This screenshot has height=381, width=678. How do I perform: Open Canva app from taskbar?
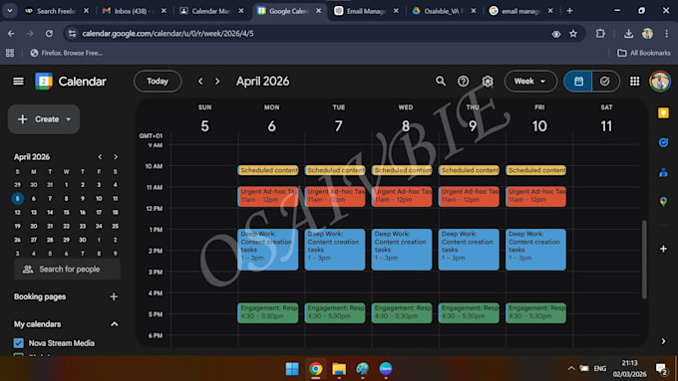(x=386, y=368)
